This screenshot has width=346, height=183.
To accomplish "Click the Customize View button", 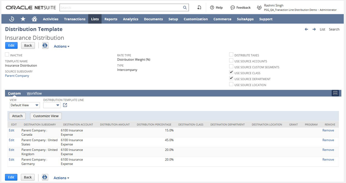I will pos(46,116).
